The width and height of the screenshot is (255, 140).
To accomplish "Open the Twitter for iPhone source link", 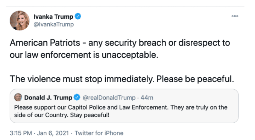I will pos(99,133).
